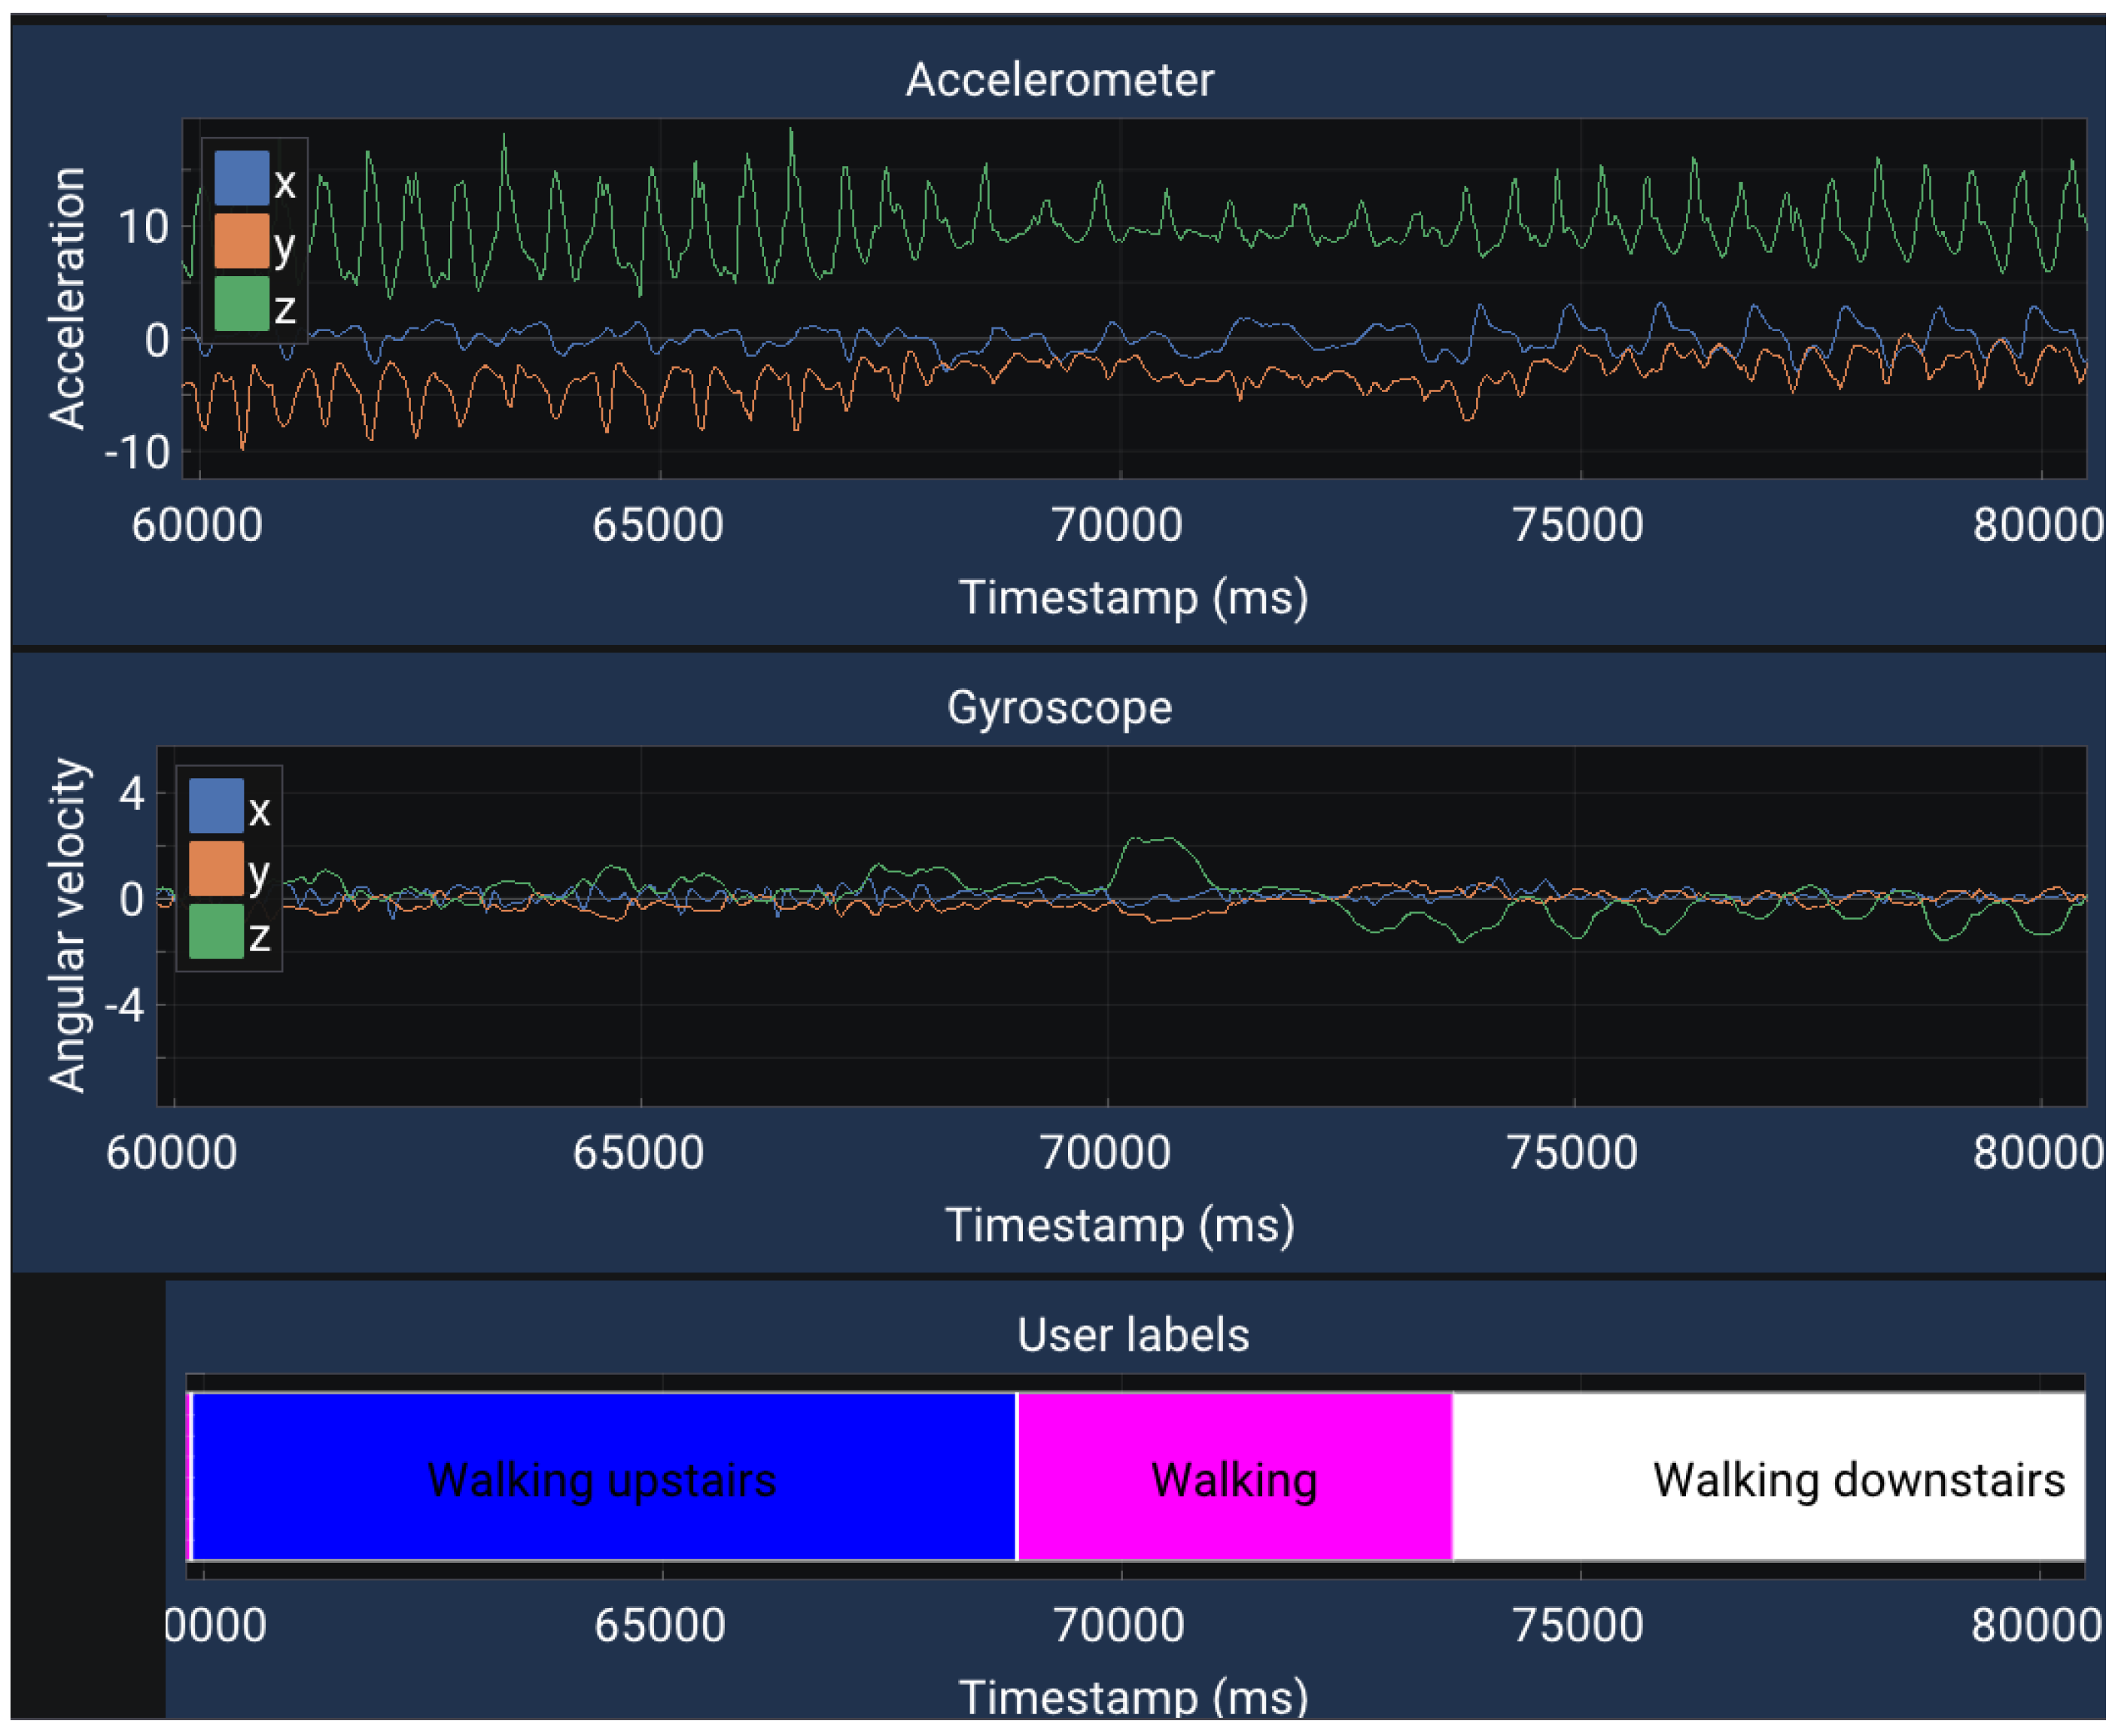Click the User labels panel title
Image resolution: width=2118 pixels, height=1736 pixels.
click(x=1133, y=1335)
